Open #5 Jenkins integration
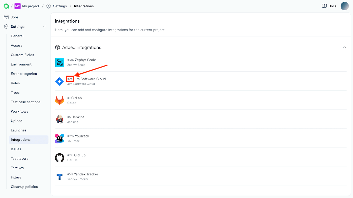Screen dimensions: 353x198 (201, 119)
